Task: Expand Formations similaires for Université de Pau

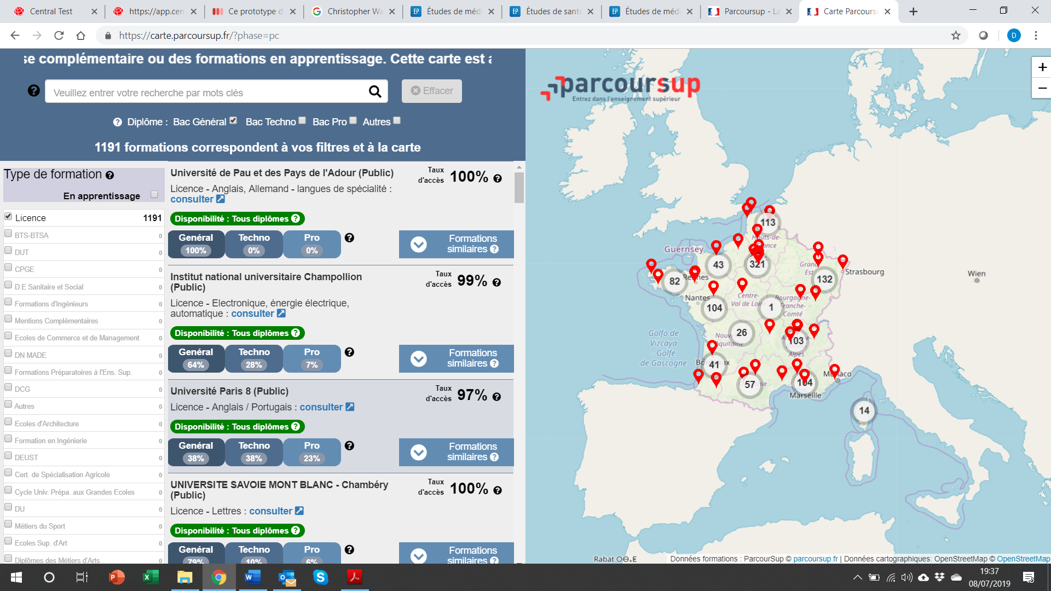Action: tap(456, 244)
